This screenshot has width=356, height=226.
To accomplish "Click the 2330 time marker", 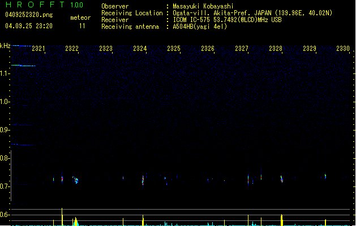I will pos(343,49).
